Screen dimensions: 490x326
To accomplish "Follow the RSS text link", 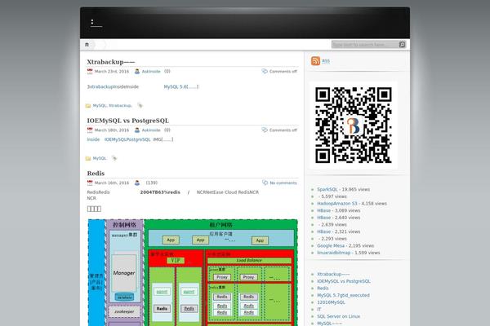I will (326, 61).
